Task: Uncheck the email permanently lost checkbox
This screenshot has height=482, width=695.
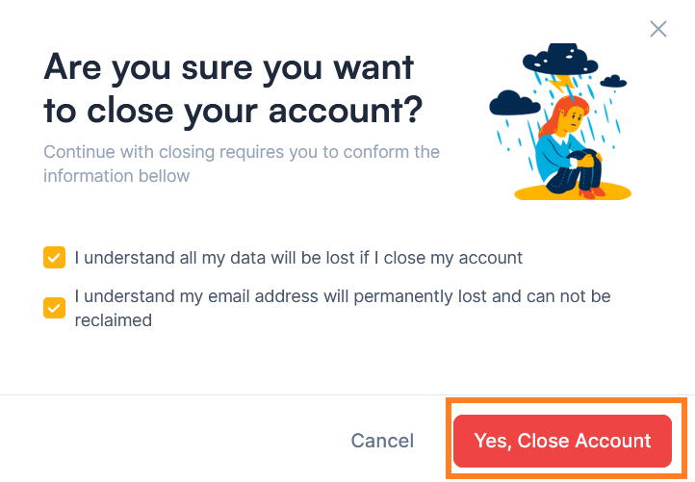Action: pyautogui.click(x=54, y=308)
